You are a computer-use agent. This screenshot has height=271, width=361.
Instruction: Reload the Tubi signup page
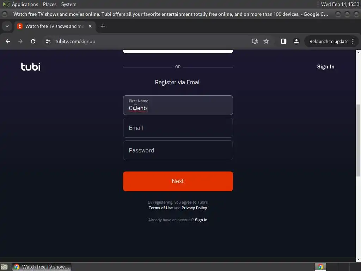click(x=33, y=41)
